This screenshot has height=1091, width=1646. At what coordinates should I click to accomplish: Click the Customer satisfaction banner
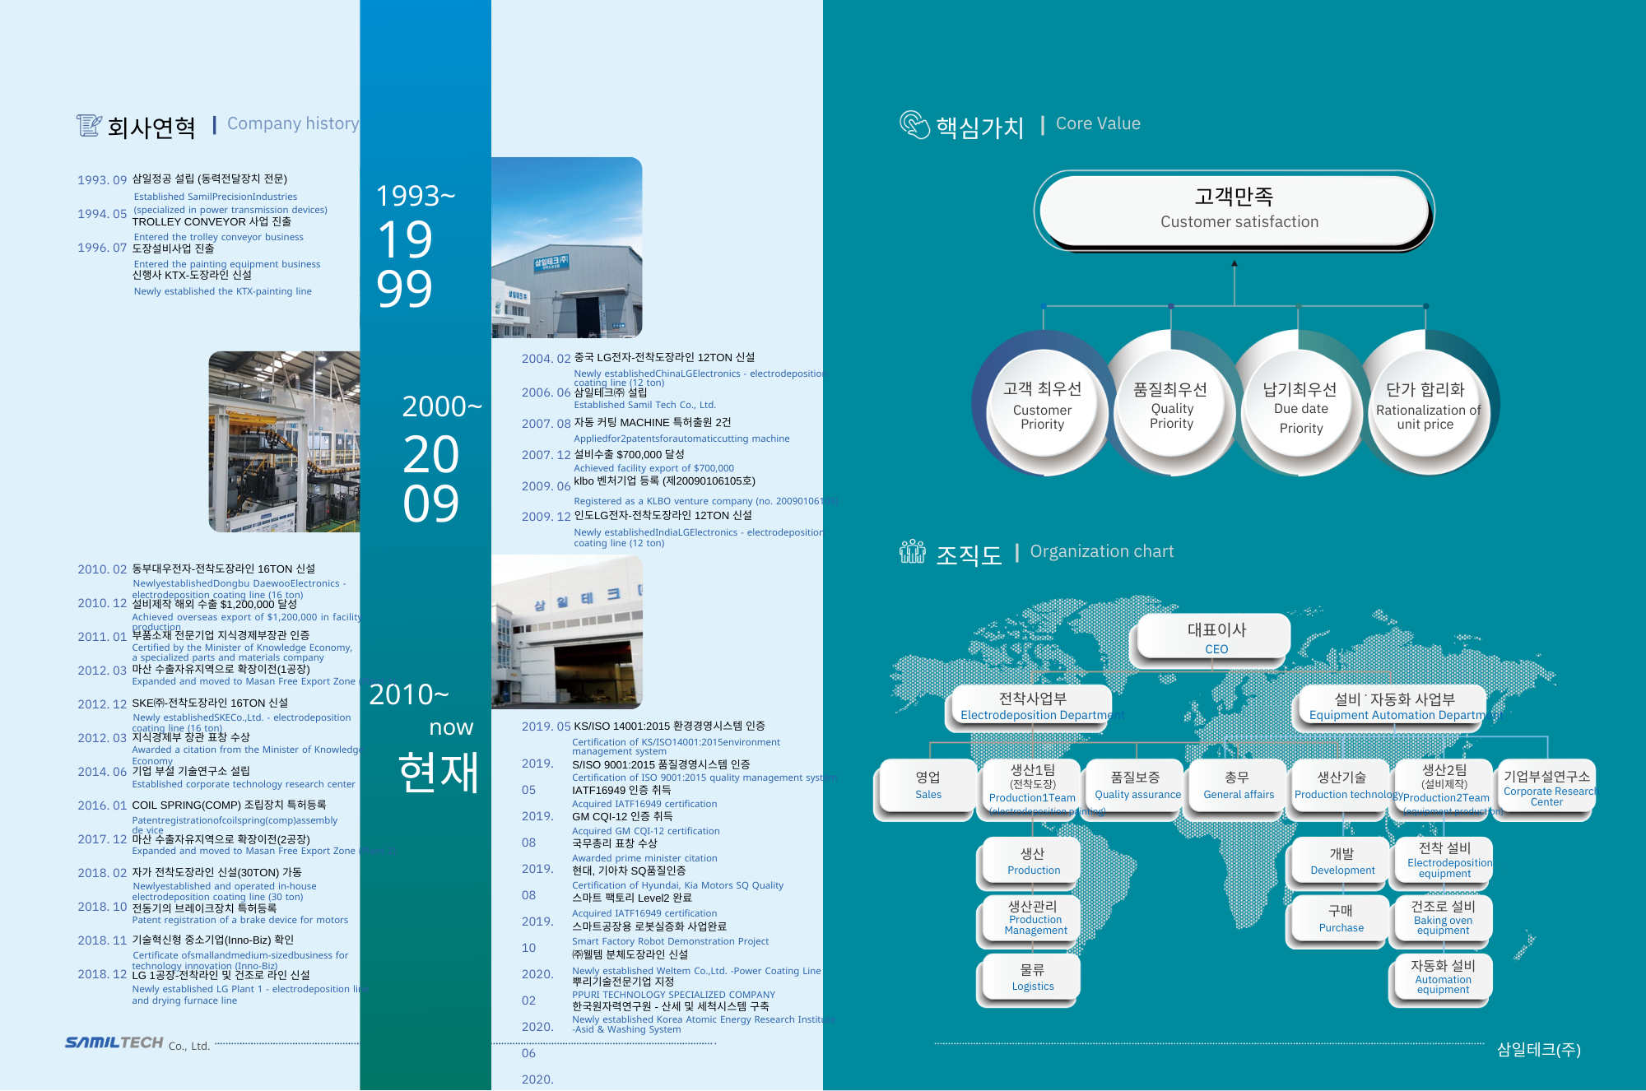1234,209
